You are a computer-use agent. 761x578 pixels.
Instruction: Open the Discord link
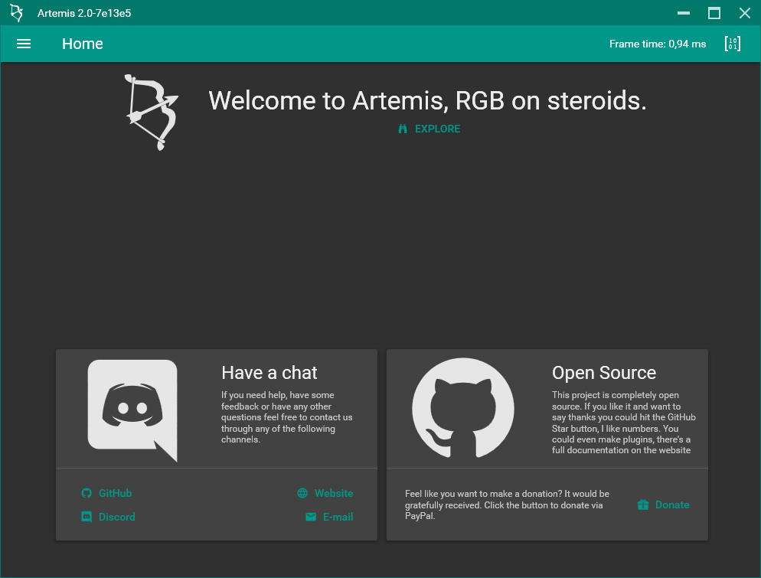click(x=108, y=517)
